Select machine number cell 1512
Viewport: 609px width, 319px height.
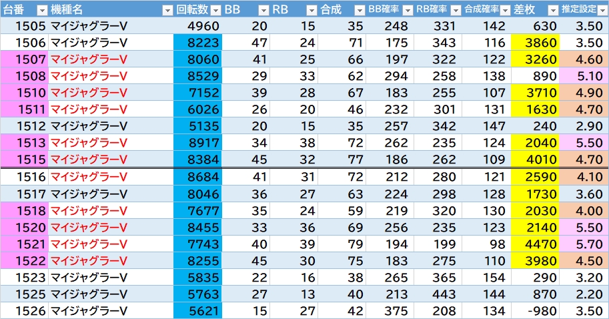tap(24, 126)
